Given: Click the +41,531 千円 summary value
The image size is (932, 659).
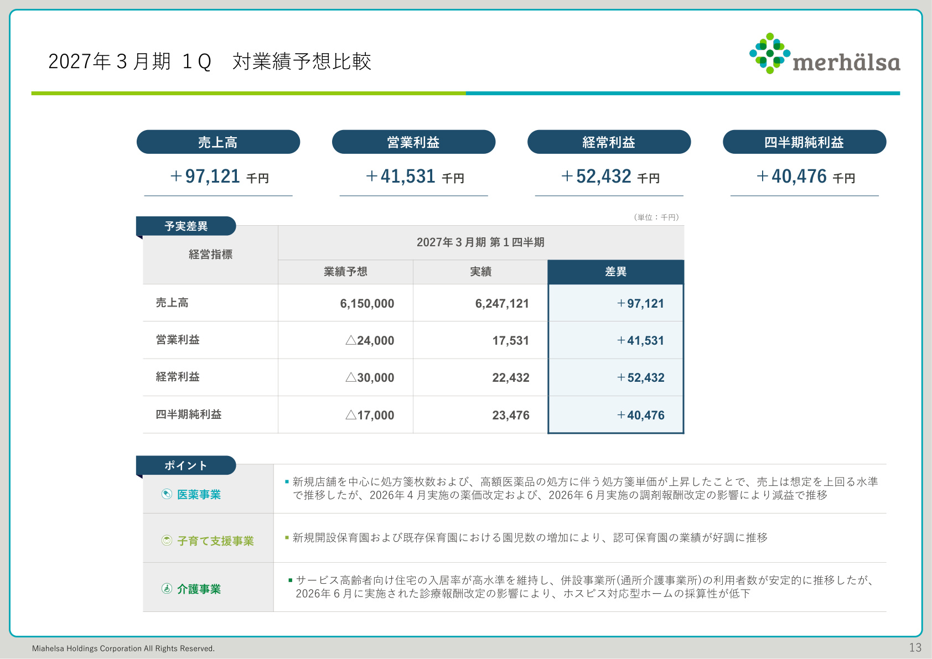Looking at the screenshot, I should (415, 177).
